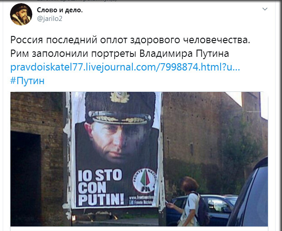Viewport: 282px width, 231px height.
Task: Open the tweet options chevron menu
Action: click(265, 9)
